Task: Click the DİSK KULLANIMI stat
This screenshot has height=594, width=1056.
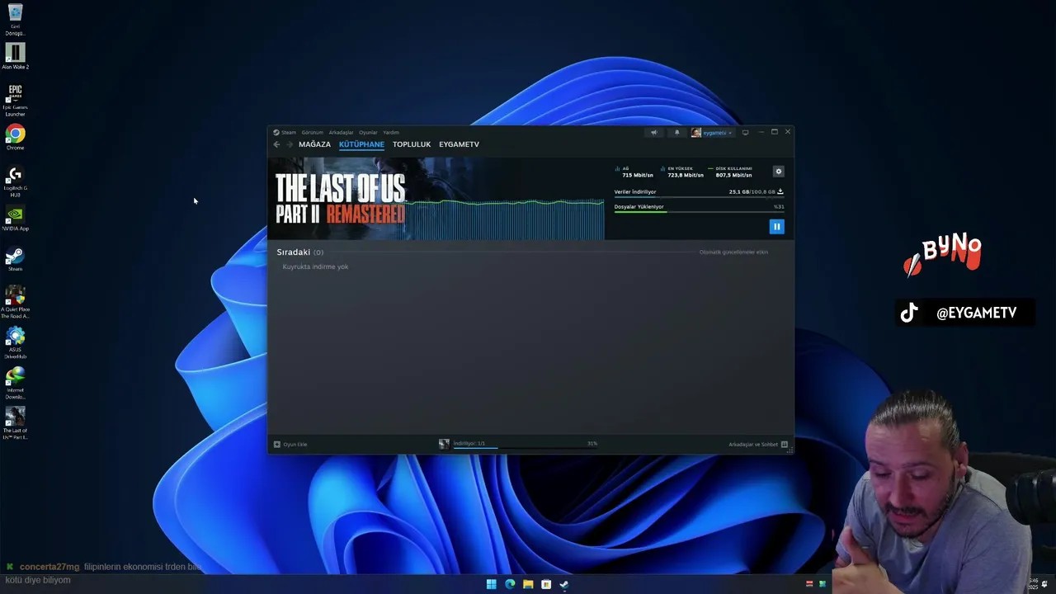Action: pos(730,172)
